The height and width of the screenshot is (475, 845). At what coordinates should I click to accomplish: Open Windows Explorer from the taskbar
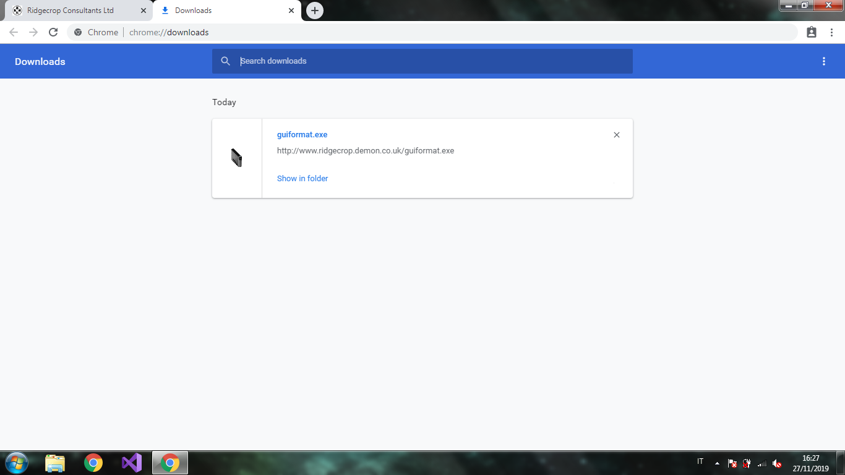coord(55,463)
